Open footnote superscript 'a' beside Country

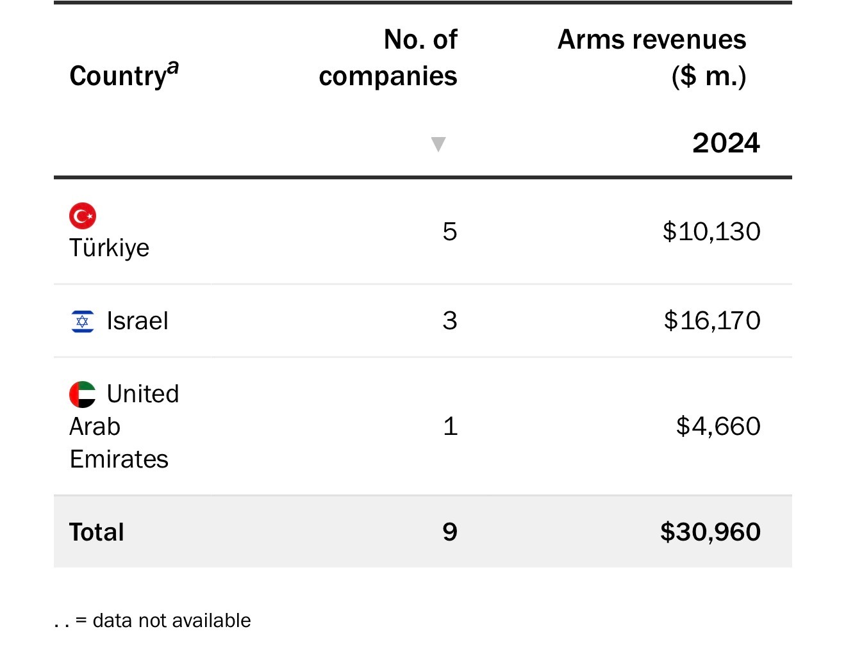click(x=173, y=67)
